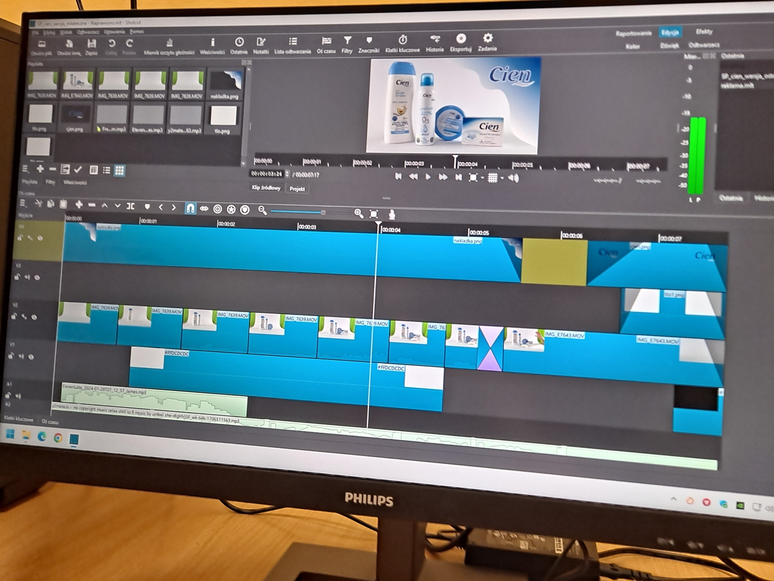The height and width of the screenshot is (581, 774).
Task: Append clip with timeline plus icon
Action: pyautogui.click(x=79, y=205)
